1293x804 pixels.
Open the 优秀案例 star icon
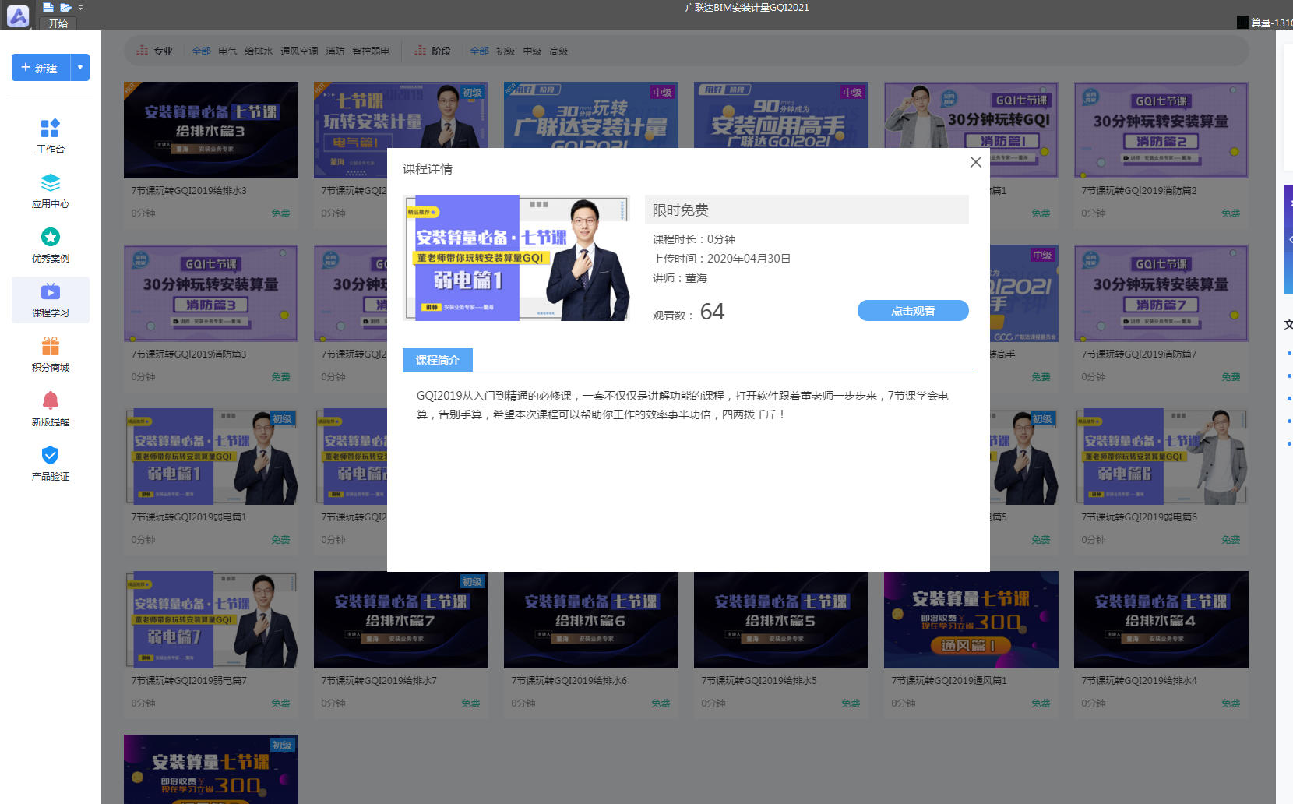click(x=50, y=237)
